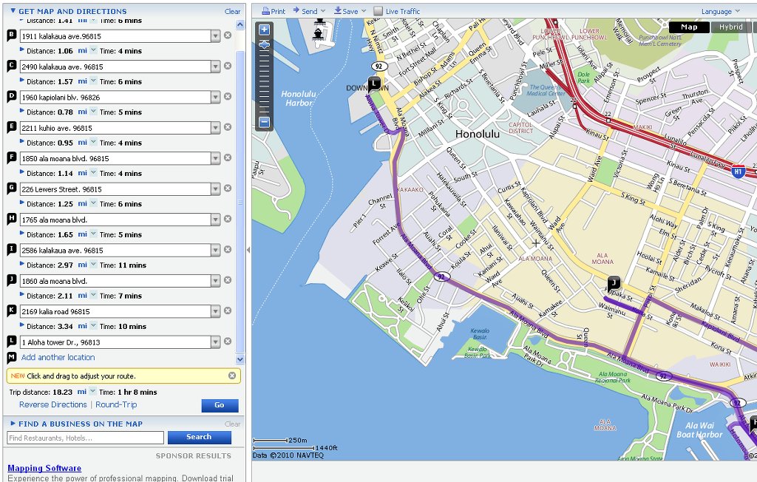757x482 pixels.
Task: Click the 2169 kalia road address field
Action: click(x=116, y=311)
